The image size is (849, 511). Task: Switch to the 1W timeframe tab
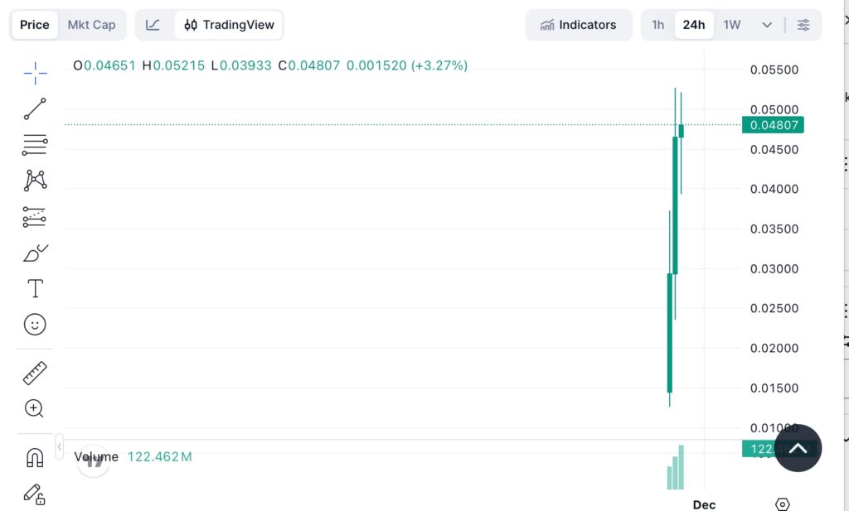coord(730,25)
